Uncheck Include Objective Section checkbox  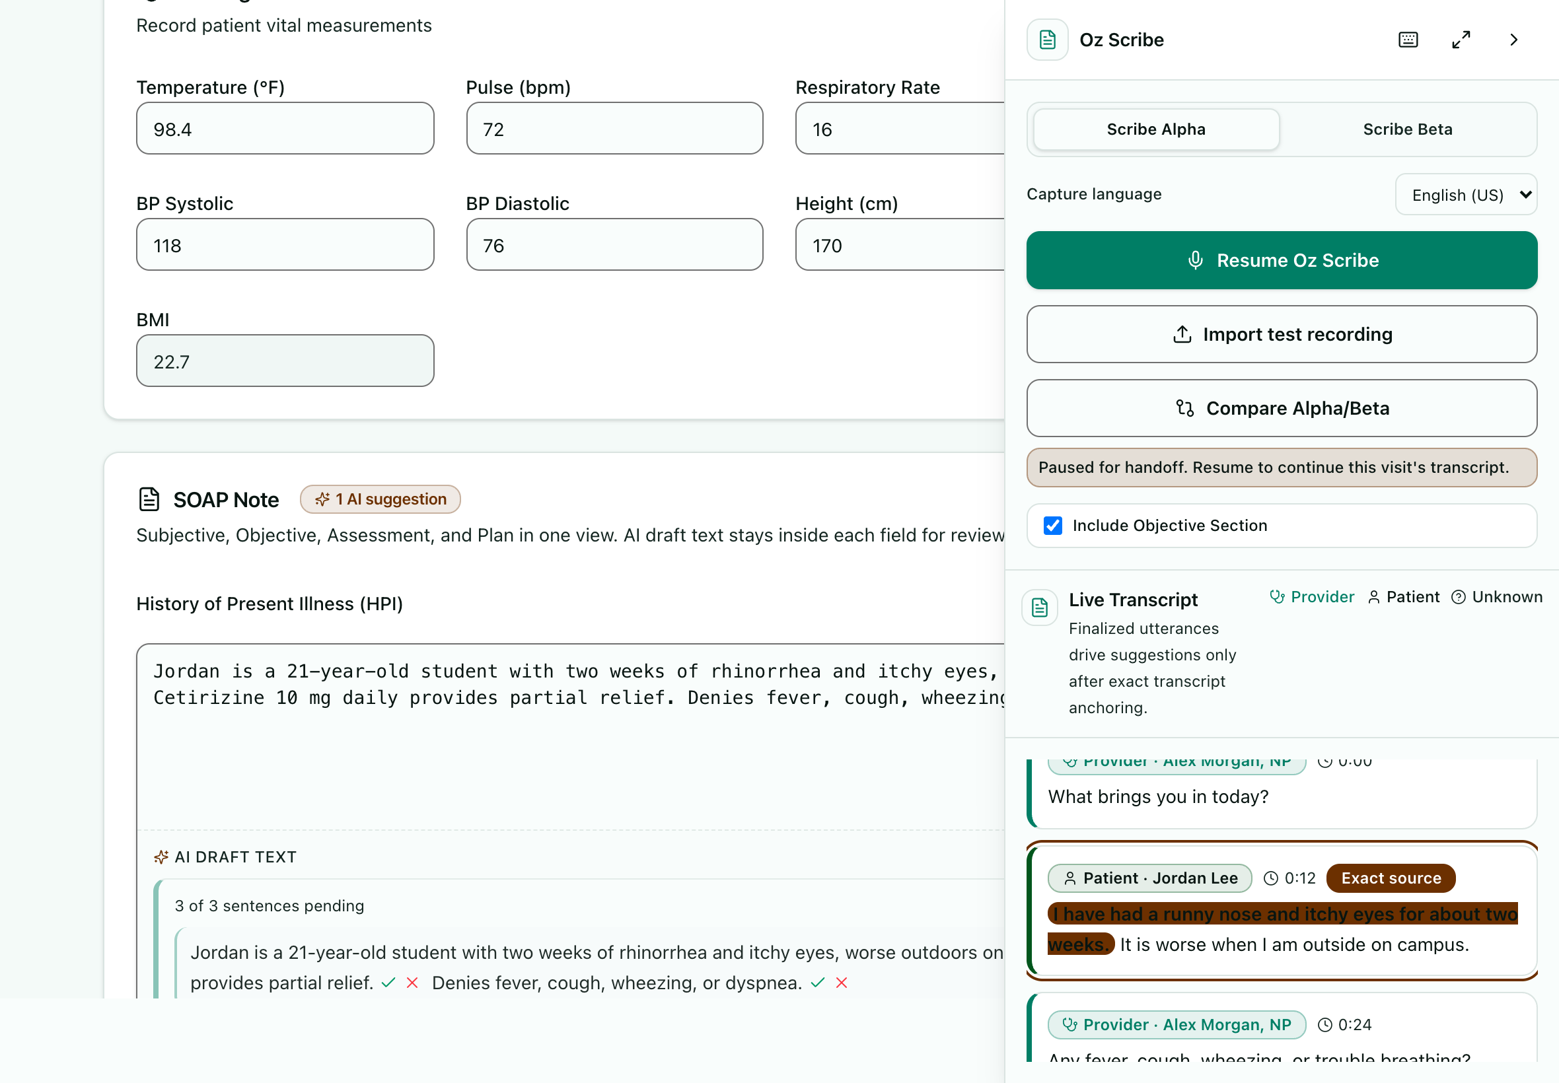1053,525
